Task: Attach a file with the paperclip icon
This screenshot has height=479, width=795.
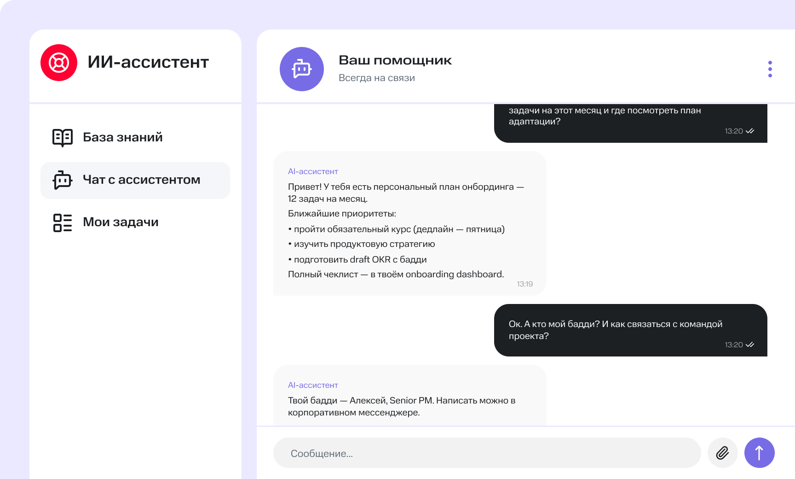Action: pyautogui.click(x=722, y=453)
